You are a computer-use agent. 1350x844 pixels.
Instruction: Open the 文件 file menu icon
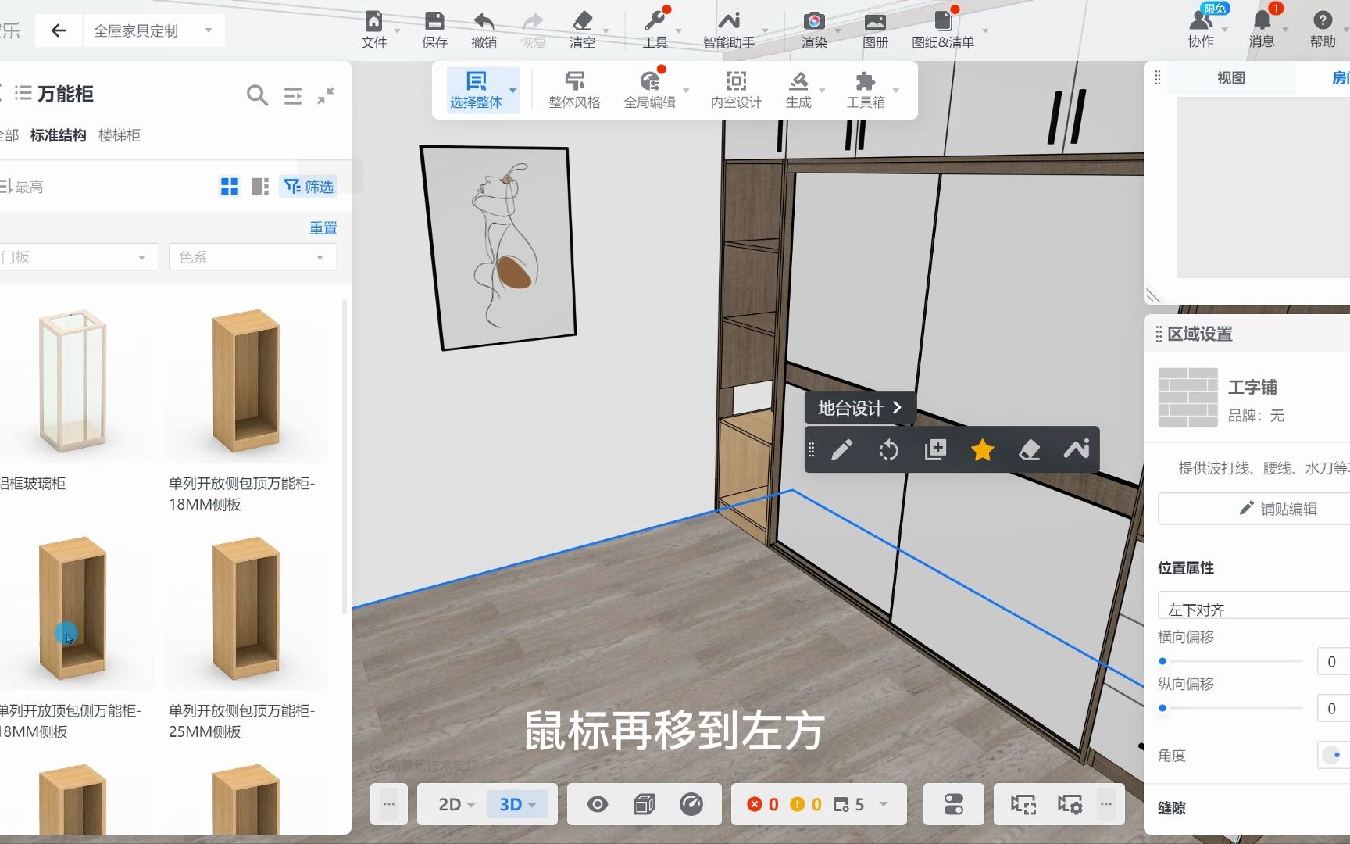click(374, 21)
